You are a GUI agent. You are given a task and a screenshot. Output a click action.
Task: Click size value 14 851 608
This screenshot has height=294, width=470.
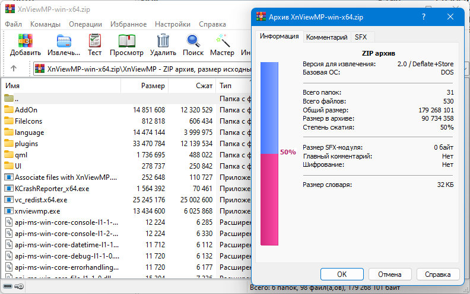pos(149,110)
